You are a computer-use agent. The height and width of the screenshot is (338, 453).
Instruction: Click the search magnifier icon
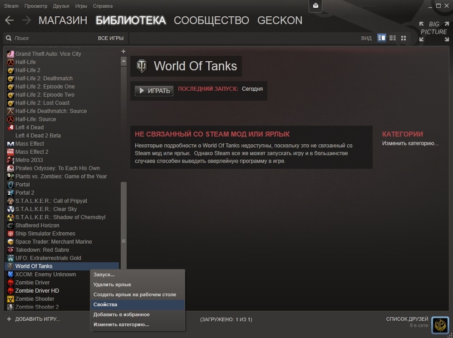9,38
